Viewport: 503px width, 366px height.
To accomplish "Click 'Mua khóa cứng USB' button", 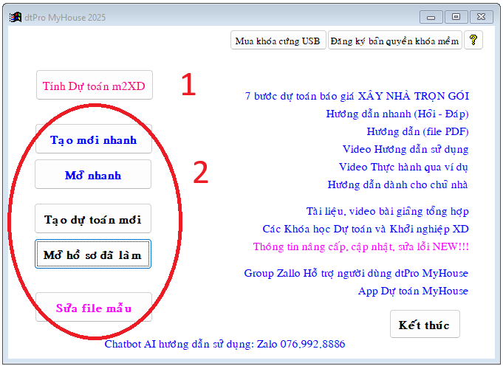I will [x=277, y=41].
